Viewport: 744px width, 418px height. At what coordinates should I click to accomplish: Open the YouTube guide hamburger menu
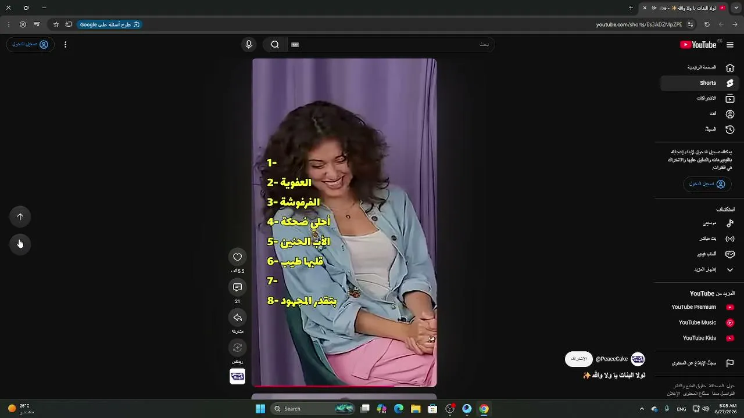730,45
